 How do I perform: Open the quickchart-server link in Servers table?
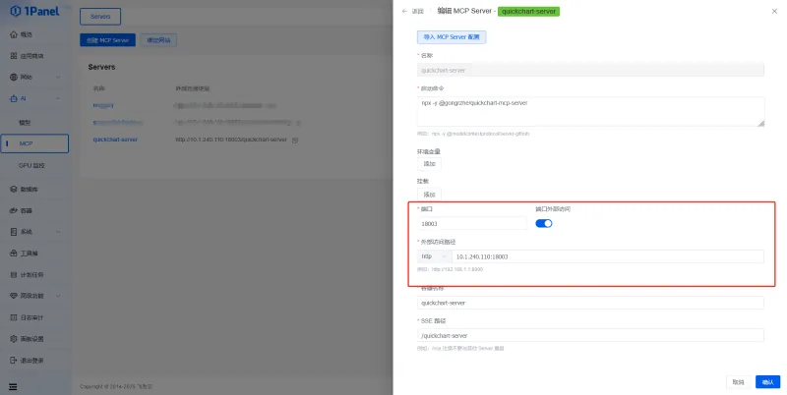[115, 140]
